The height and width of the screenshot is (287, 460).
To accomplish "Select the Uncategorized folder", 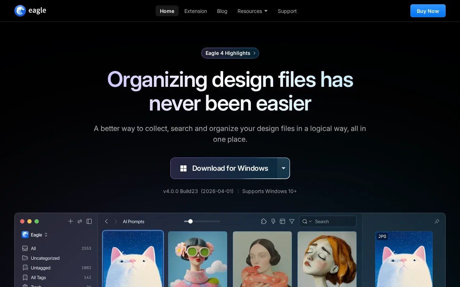I will pos(56,258).
